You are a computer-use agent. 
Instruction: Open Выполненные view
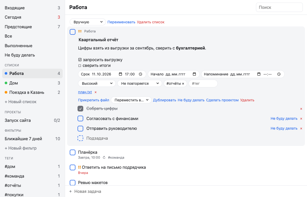click(x=32, y=46)
